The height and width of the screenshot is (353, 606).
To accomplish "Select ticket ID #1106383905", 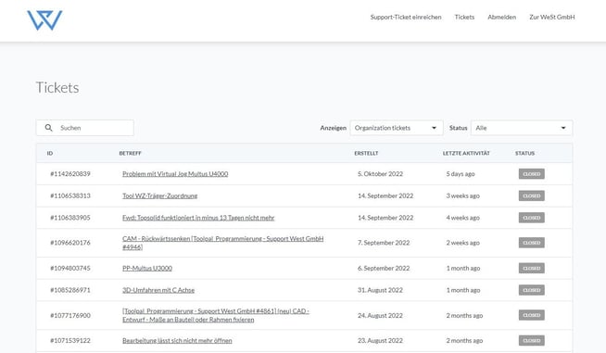I will pos(70,218).
